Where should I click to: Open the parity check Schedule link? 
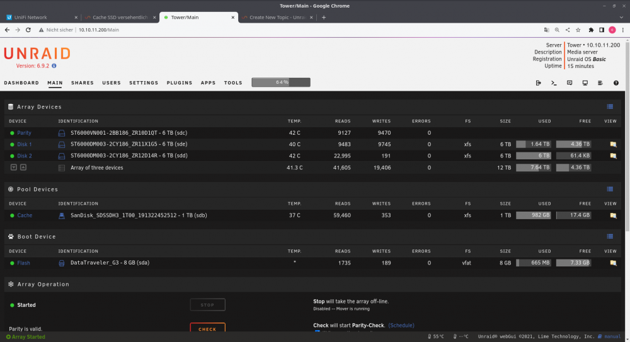click(401, 326)
